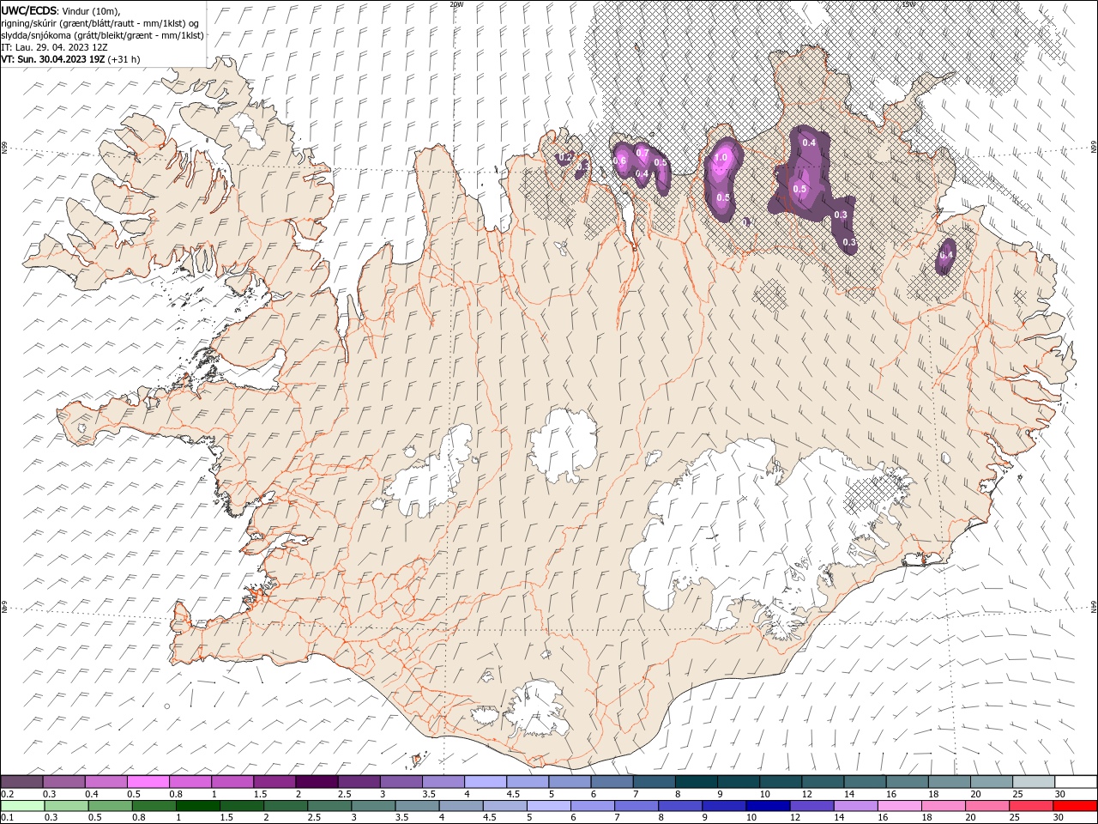Click the '12' label in the snow scale
The width and height of the screenshot is (1098, 824).
click(806, 794)
